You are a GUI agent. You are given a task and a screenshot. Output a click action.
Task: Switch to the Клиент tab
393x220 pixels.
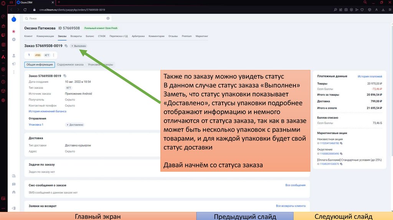pos(28,36)
